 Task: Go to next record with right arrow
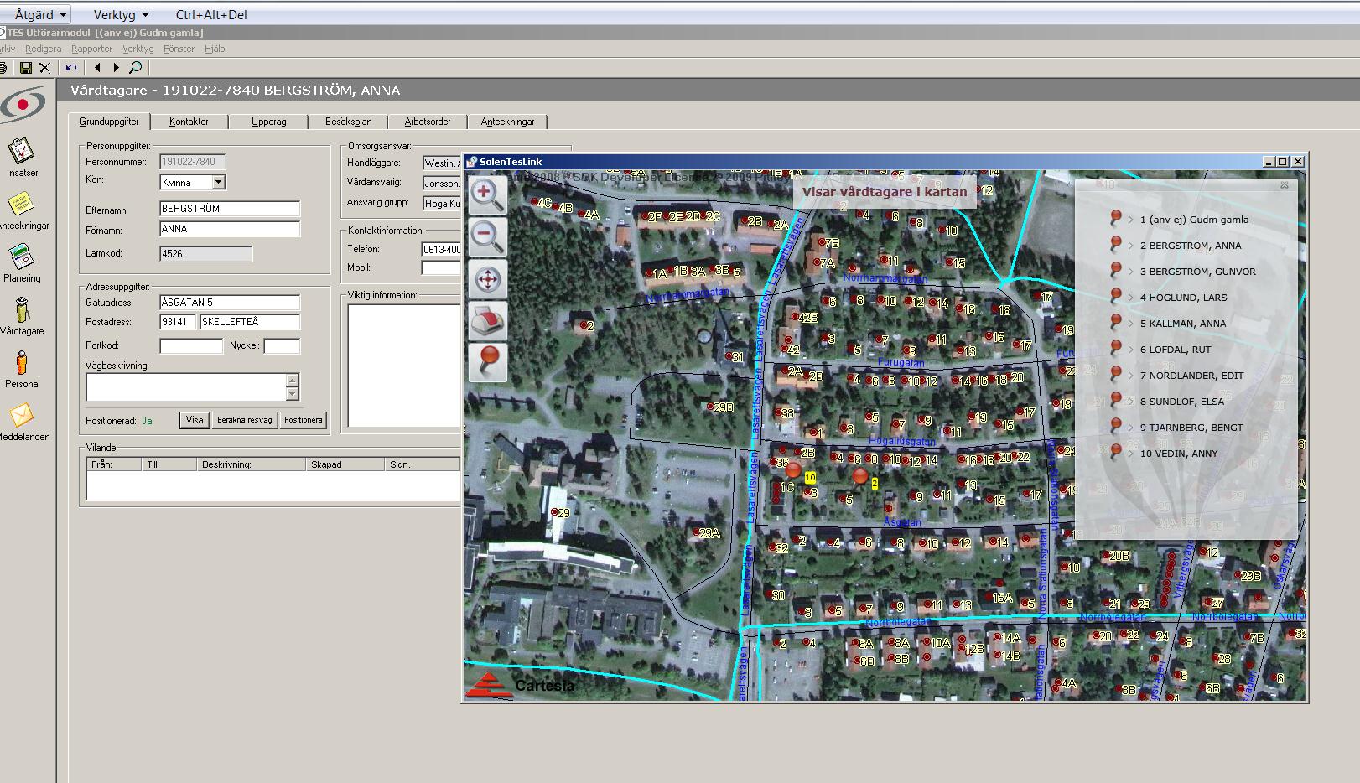tap(116, 68)
